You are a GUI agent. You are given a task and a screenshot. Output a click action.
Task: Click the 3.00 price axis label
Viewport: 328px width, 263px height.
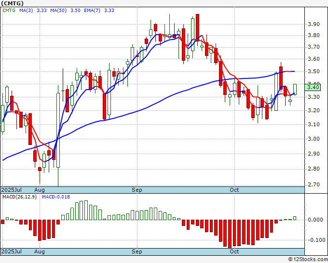314,139
